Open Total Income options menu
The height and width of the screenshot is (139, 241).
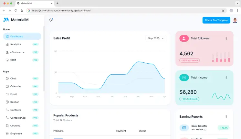click(x=226, y=78)
